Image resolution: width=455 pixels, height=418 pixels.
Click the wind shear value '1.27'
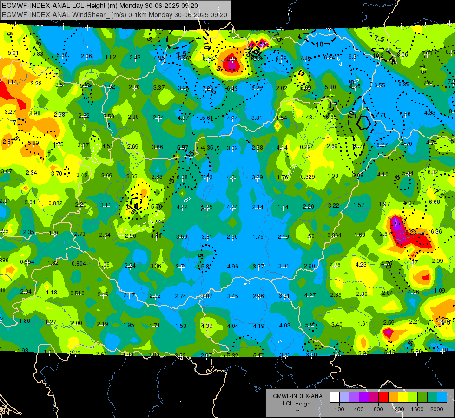click(x=51, y=322)
